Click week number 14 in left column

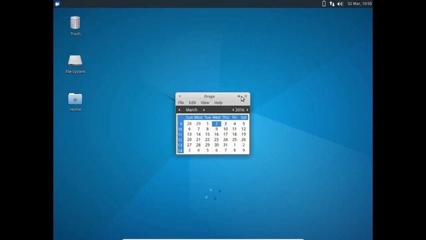(180, 151)
